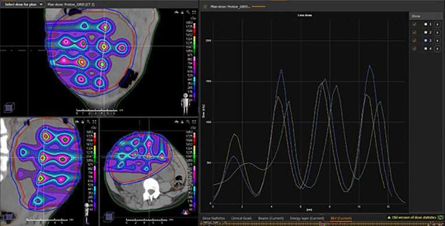Click the zoom magnifier in the top CT view
Viewport: 445px width, 226px height.
point(188,12)
